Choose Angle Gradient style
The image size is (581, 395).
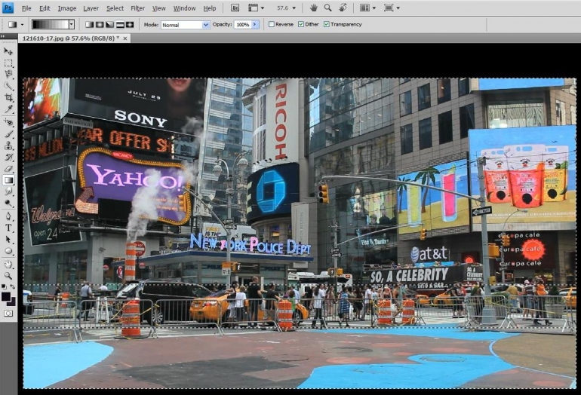coord(109,24)
